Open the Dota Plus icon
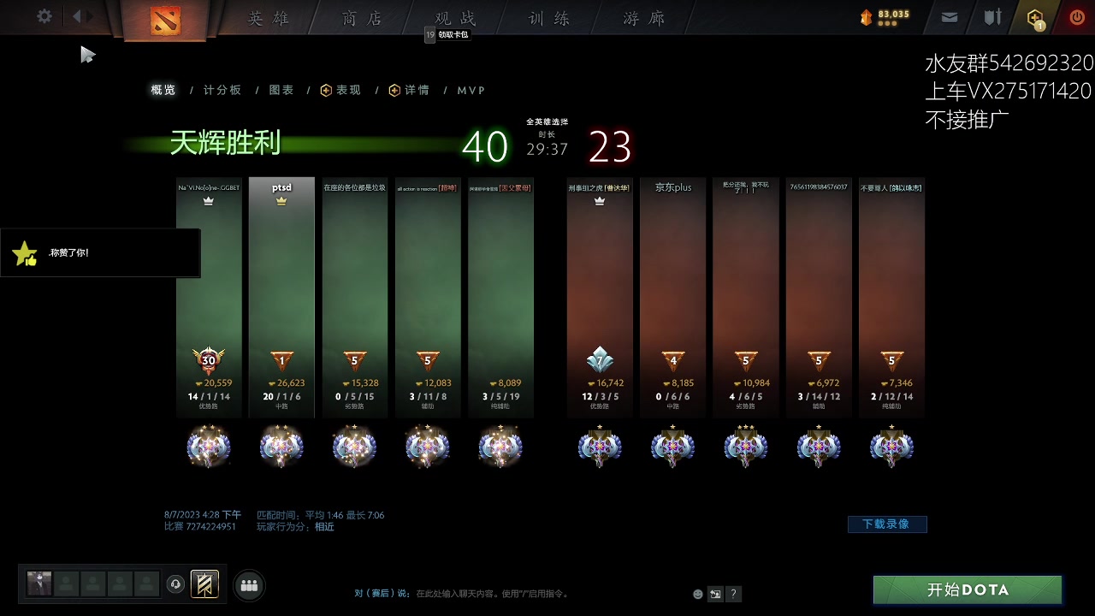 1035,18
